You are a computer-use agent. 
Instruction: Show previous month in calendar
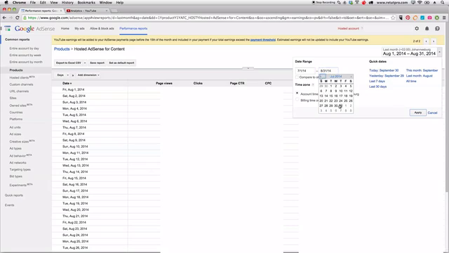(323, 77)
